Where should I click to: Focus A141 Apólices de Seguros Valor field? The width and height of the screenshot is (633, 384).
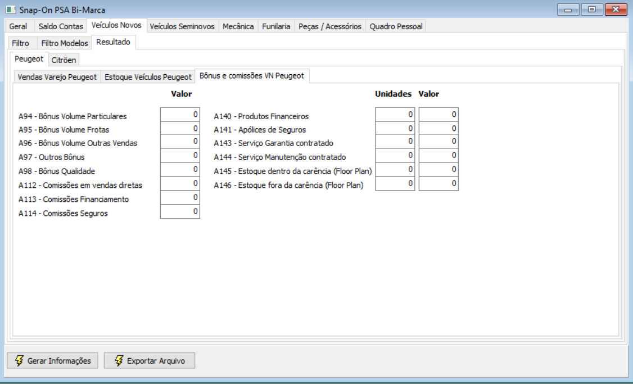tap(438, 128)
